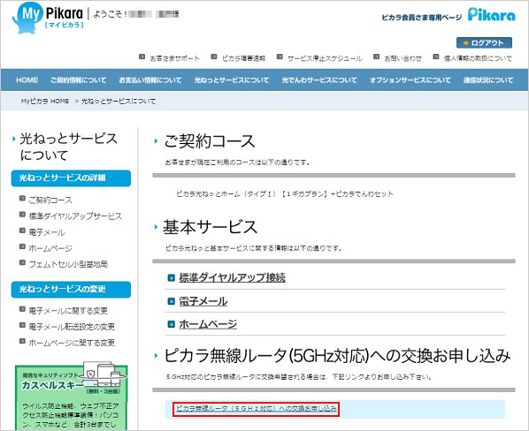Open ご契約コース in sidebar
Screen dimensions: 529x431
click(x=50, y=200)
